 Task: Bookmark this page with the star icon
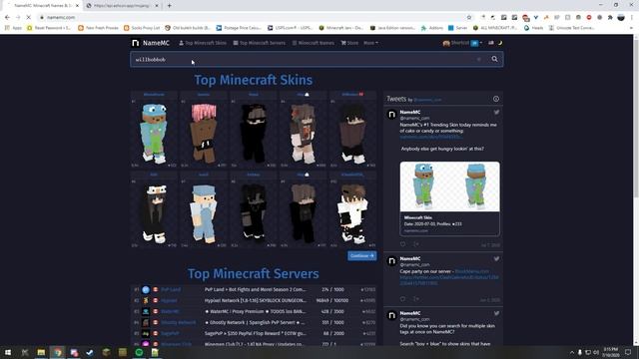click(x=468, y=17)
